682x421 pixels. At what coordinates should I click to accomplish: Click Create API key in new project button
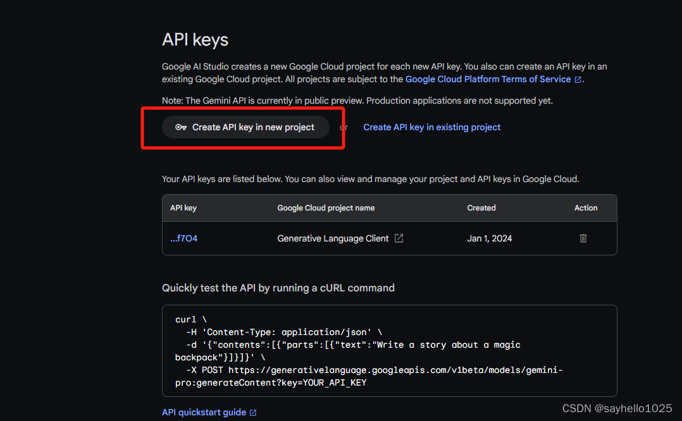(245, 127)
